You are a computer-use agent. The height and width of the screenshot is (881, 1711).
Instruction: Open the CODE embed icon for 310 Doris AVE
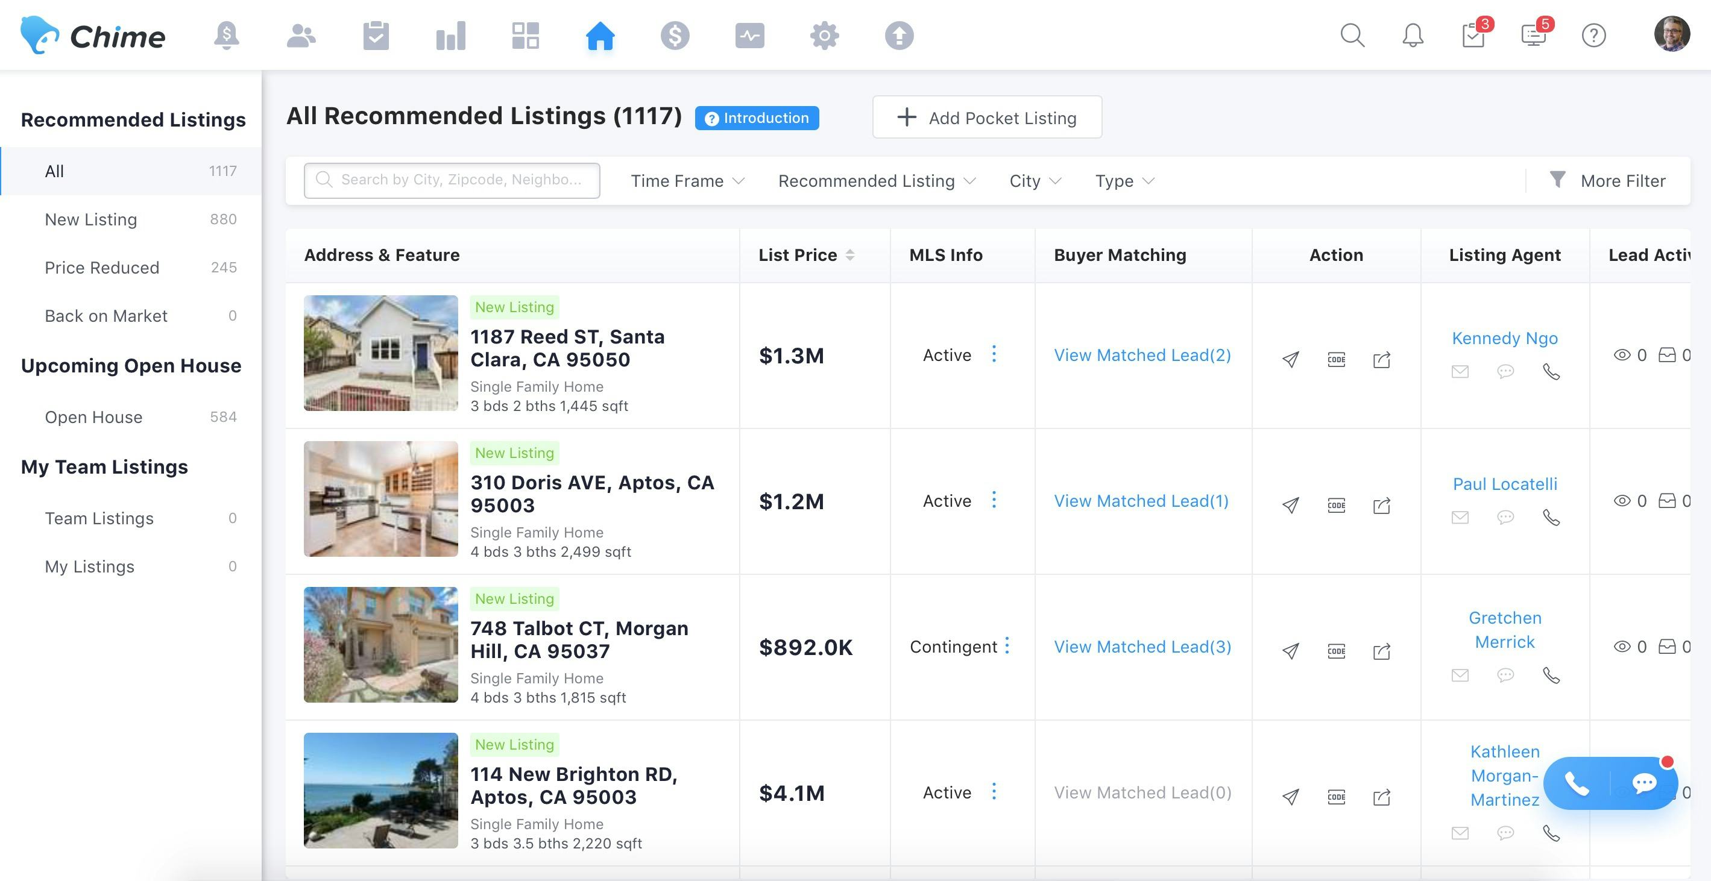(1337, 505)
